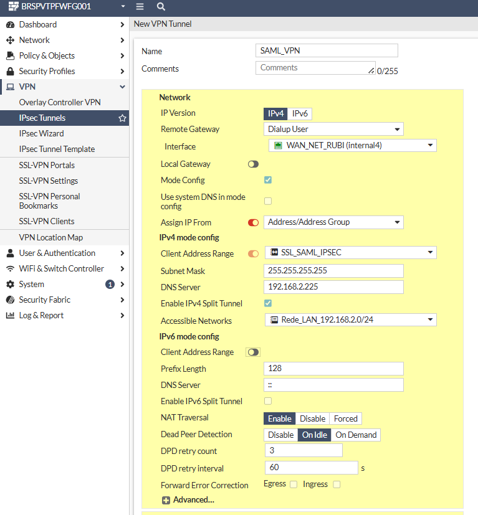This screenshot has height=515, width=478.
Task: Set NAT Traversal to Forced
Action: [x=345, y=418]
